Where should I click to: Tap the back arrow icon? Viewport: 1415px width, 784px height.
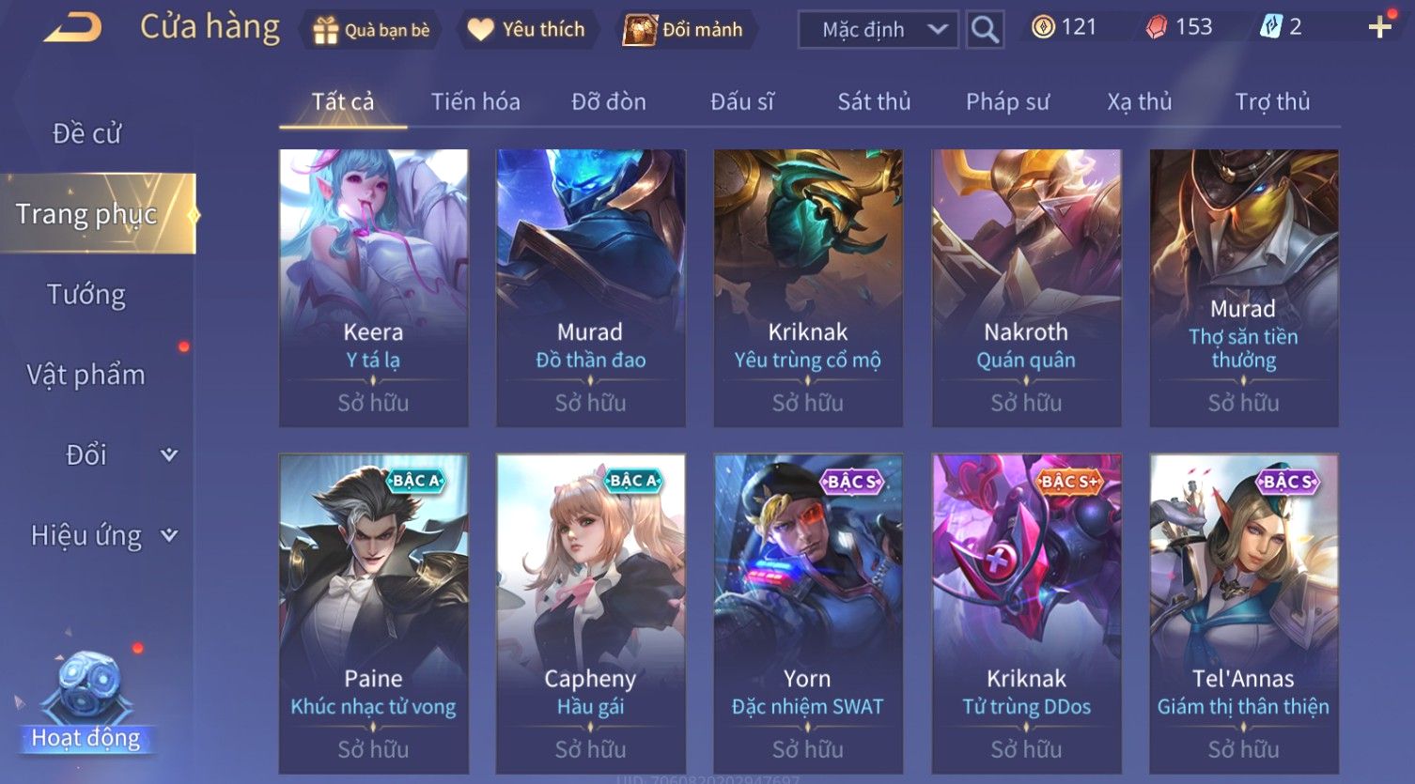pos(72,28)
